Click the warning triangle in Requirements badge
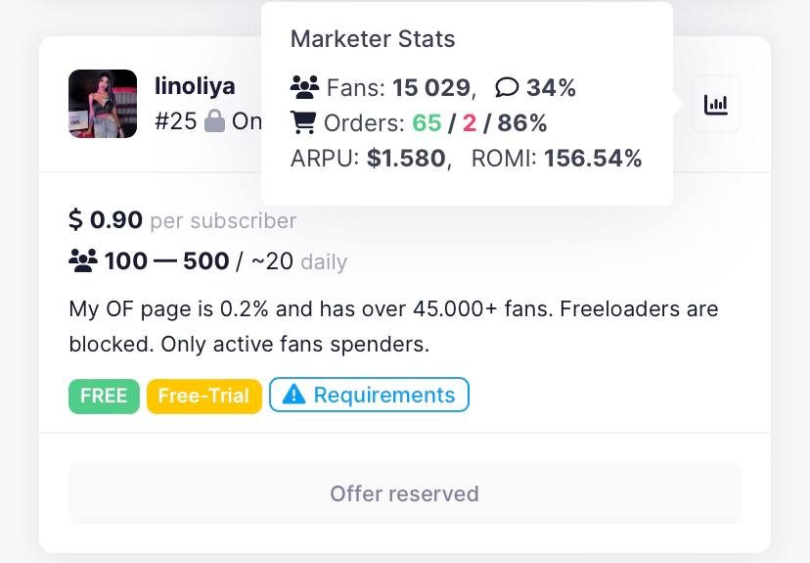The width and height of the screenshot is (810, 563). pos(293,396)
